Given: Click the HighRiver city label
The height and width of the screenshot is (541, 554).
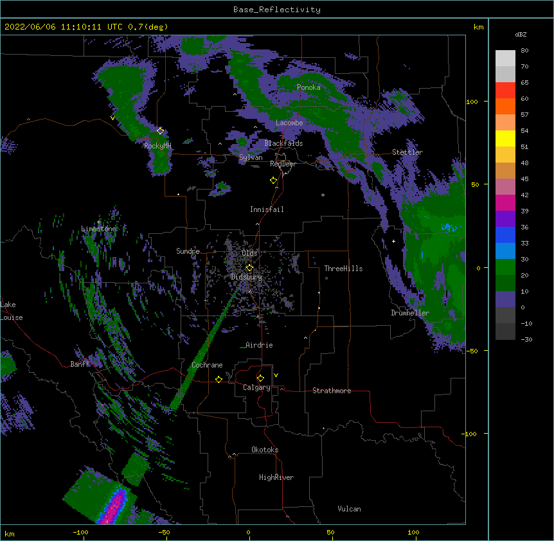Looking at the screenshot, I should point(276,477).
